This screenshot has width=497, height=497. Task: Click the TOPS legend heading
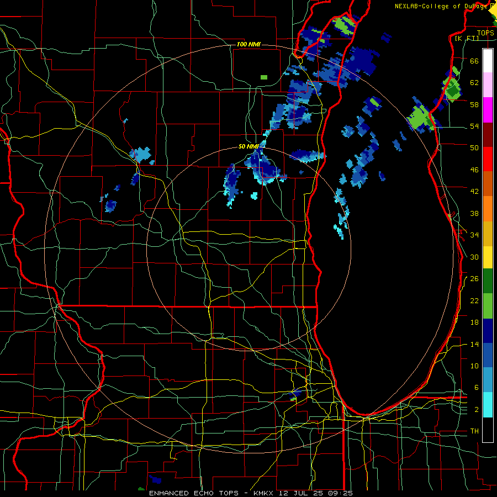pyautogui.click(x=485, y=33)
